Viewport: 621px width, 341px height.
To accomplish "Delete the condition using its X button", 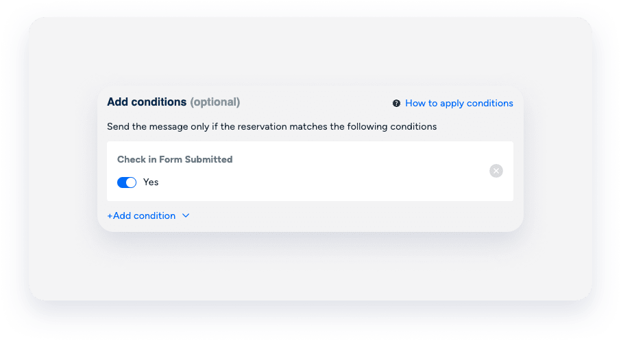I will coord(496,171).
